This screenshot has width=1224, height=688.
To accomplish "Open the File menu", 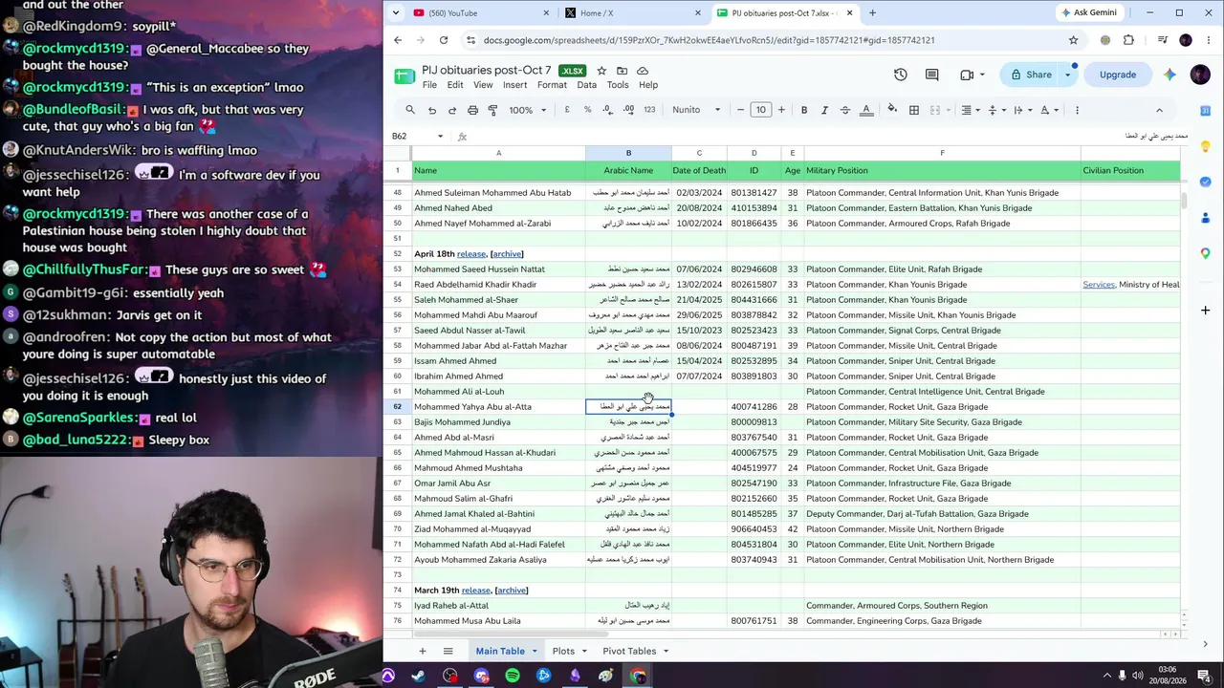I will coord(429,85).
